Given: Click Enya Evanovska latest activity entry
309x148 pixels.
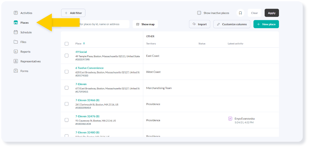Looking at the screenshot, I should pos(244,119).
